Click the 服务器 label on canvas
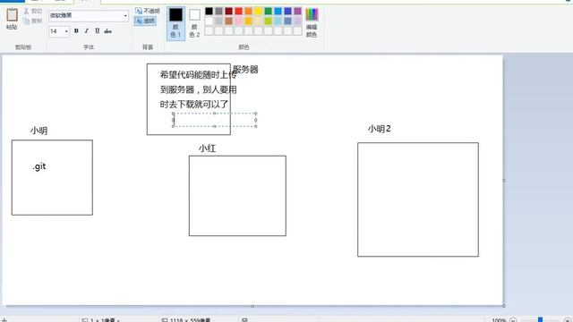Screen dimensions: 573x322 (245, 70)
